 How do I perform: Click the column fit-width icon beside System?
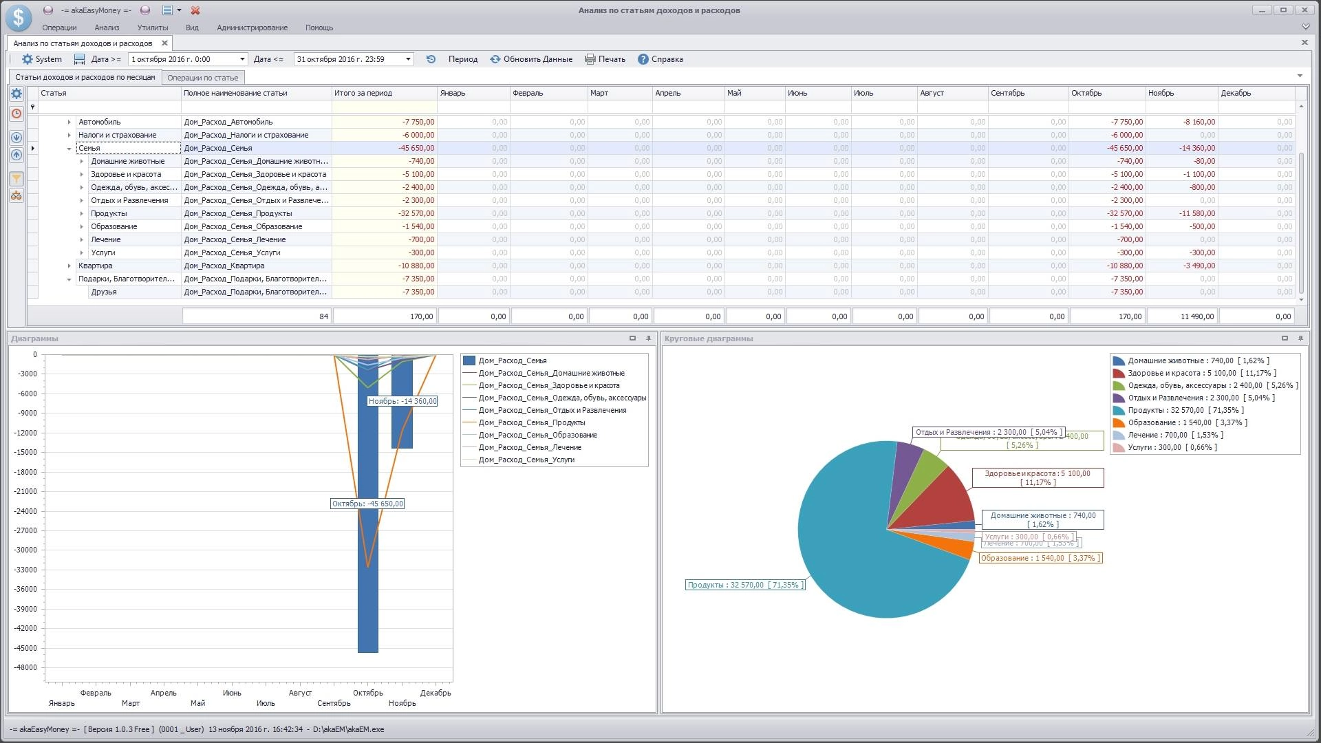point(80,59)
